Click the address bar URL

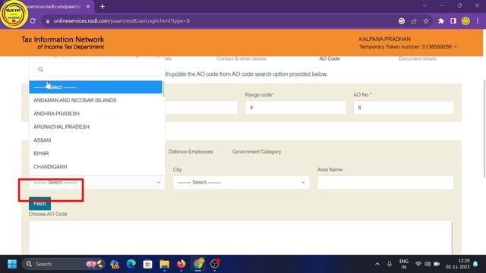coord(121,21)
